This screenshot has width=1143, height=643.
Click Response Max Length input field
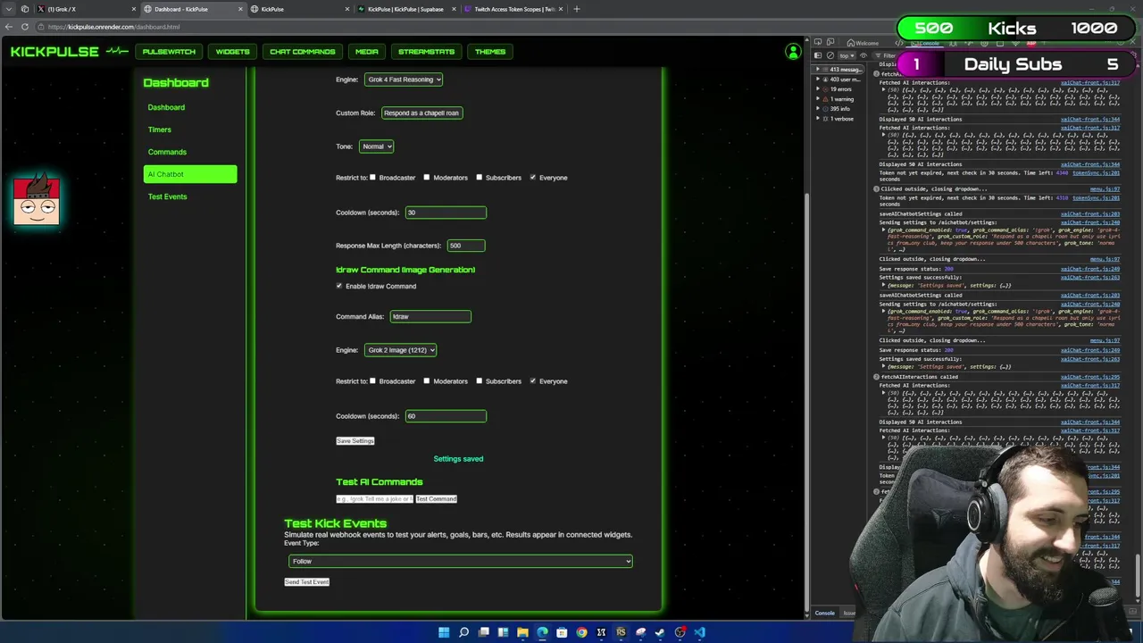coord(466,246)
